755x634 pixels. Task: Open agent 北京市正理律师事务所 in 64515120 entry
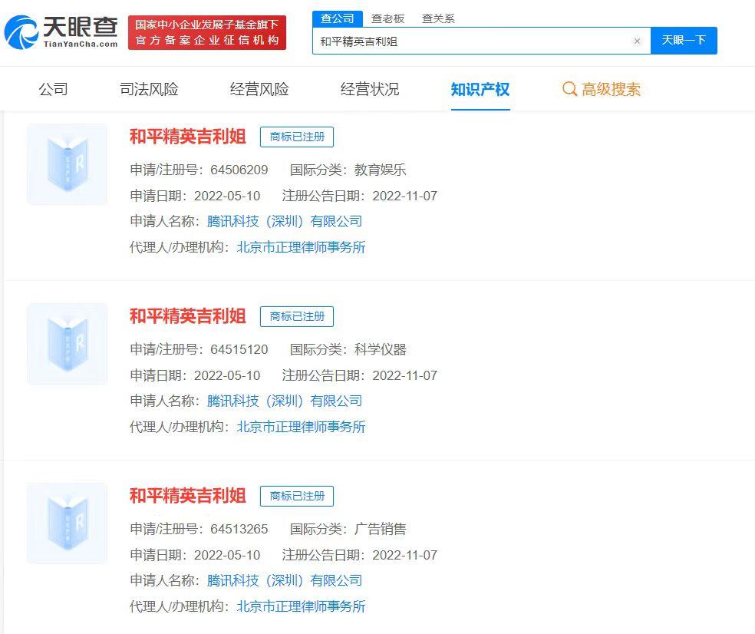click(x=301, y=427)
